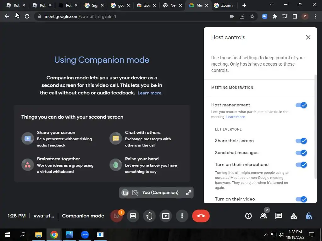The height and width of the screenshot is (241, 322).
Task: Switch to the Zoom browser tab
Action: tap(224, 5)
